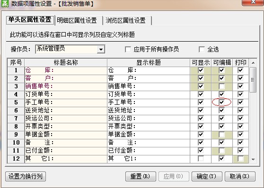Click scrollbar down arrow in the table
The height and width of the screenshot is (188, 264).
point(253,159)
